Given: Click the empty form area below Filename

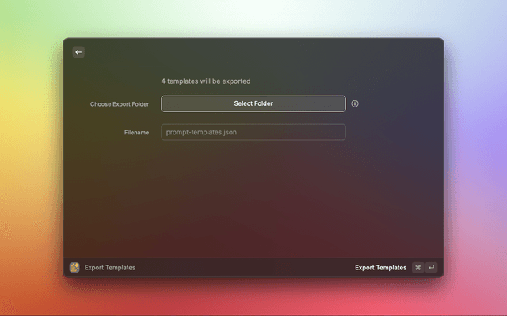Looking at the screenshot, I should pos(253,197).
